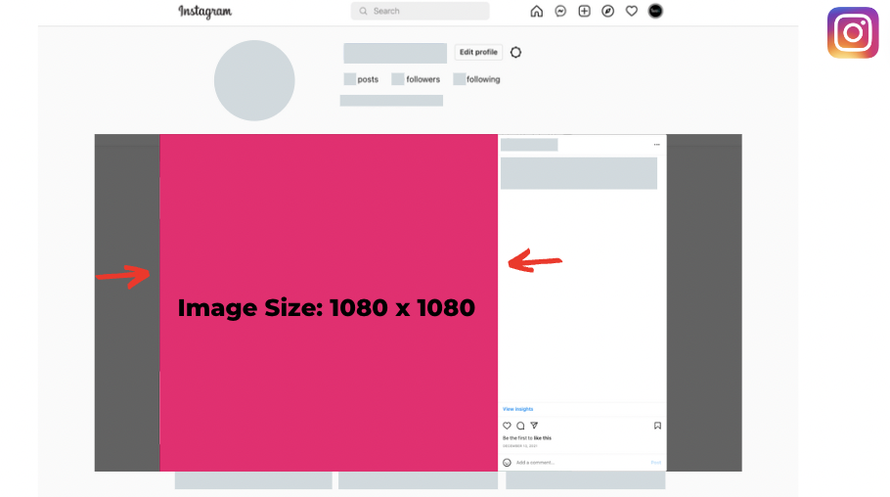
Task: Click the search magnifier icon
Action: 363,11
